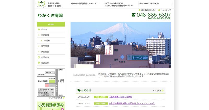Screen dimensions: 209x110
Task: Open 詳しい地図を見る link
Action: (55, 98)
